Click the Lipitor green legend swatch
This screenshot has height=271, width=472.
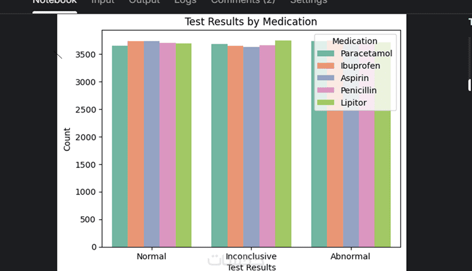tap(326, 103)
